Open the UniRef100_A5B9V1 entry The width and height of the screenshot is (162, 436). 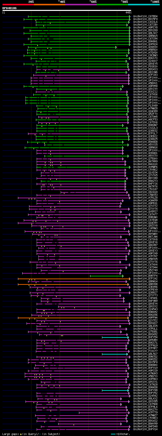[145, 83]
